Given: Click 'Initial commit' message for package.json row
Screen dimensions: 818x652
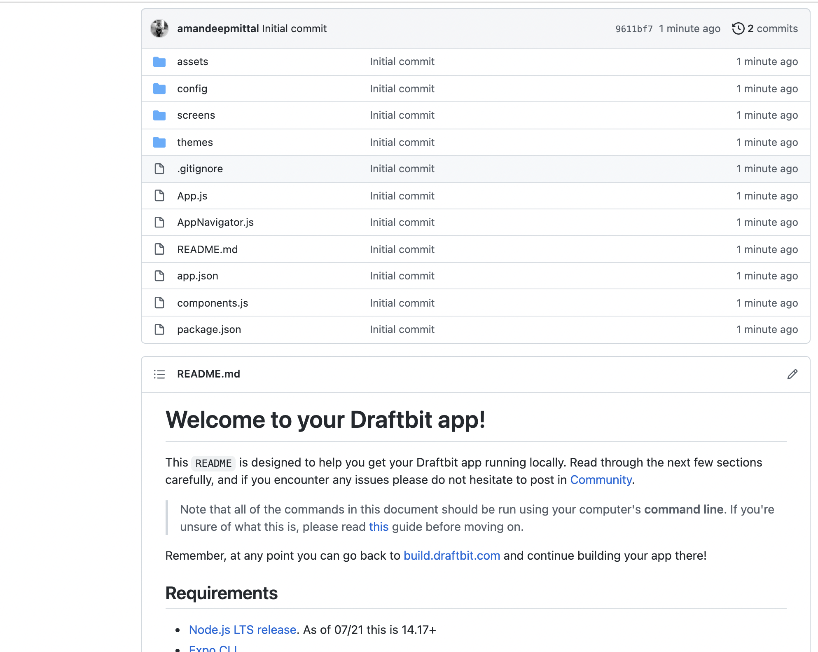Looking at the screenshot, I should point(402,329).
